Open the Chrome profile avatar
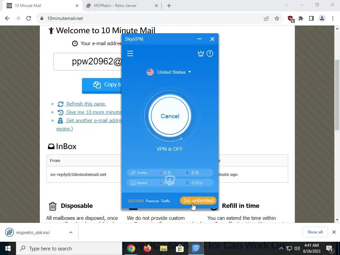This screenshot has height=255, width=340. click(x=322, y=19)
